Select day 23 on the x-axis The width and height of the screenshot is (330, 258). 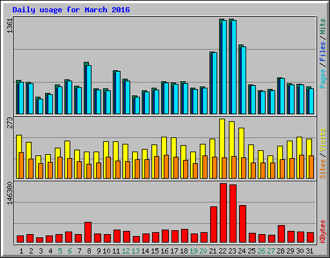[x=233, y=251]
